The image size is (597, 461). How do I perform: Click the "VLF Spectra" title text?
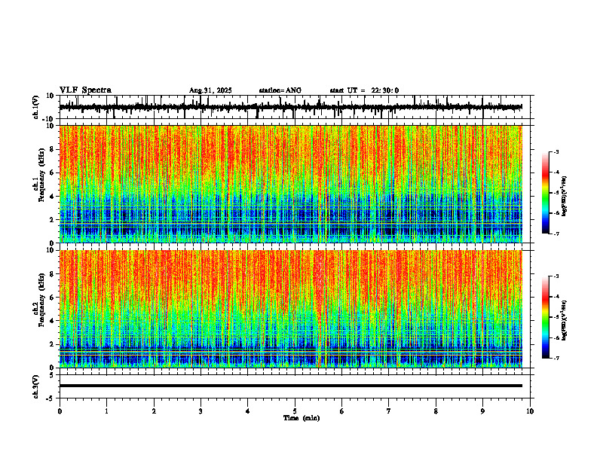[x=85, y=90]
